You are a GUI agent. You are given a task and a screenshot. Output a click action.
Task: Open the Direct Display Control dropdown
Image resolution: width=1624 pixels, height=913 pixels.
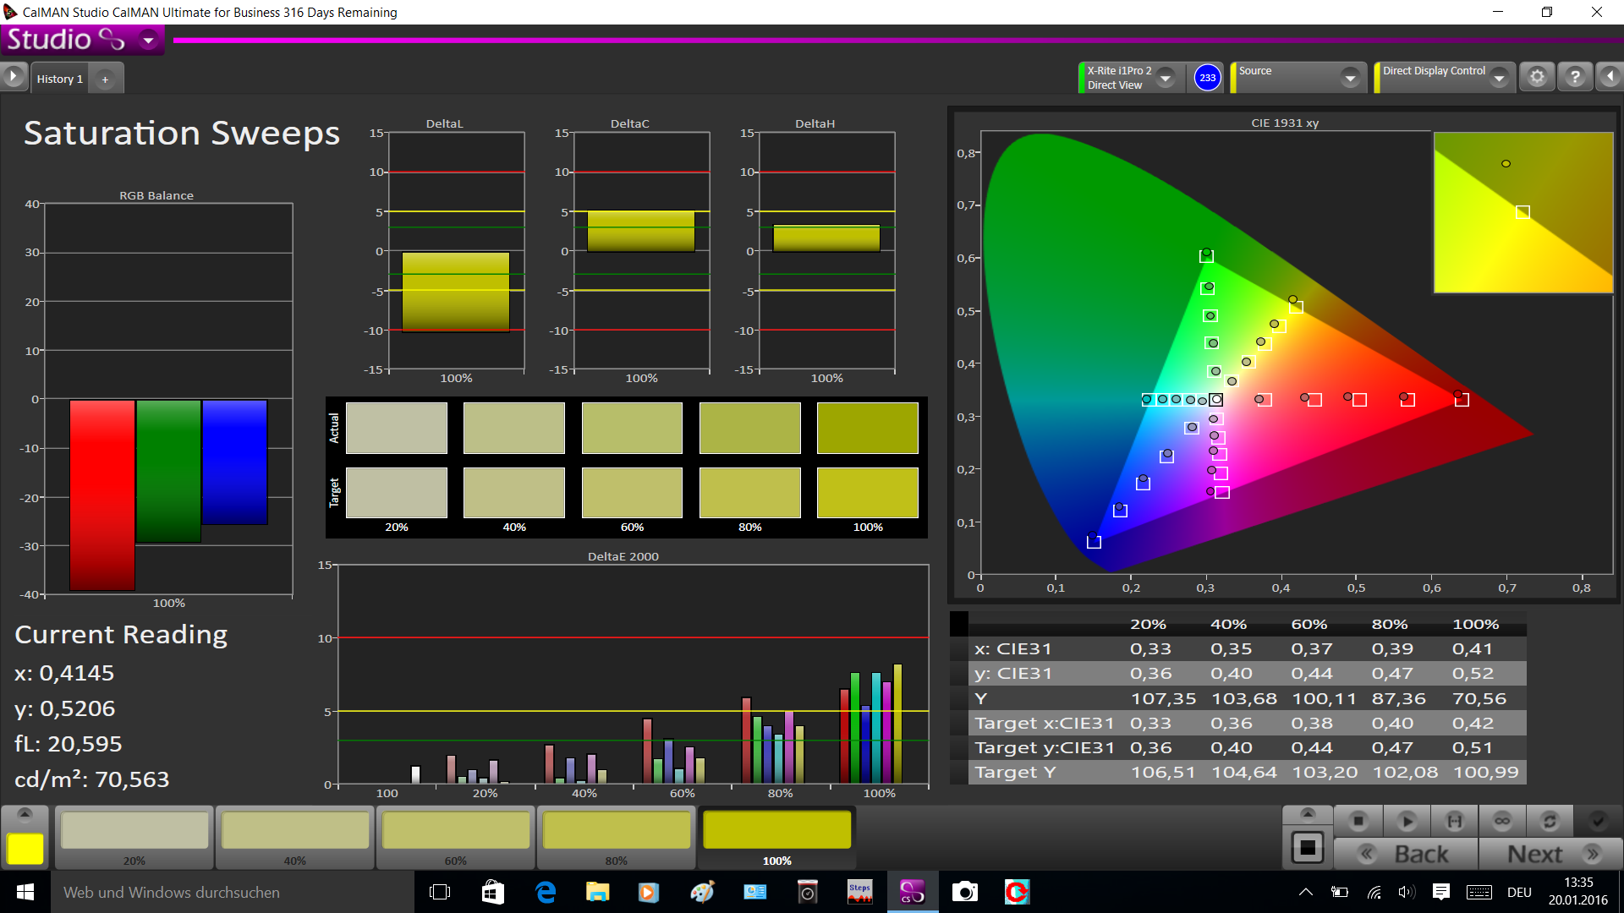1499,78
